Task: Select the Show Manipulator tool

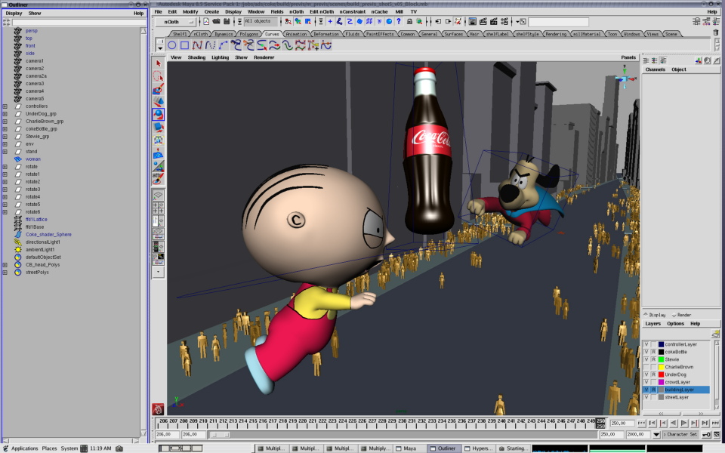Action: tap(158, 165)
